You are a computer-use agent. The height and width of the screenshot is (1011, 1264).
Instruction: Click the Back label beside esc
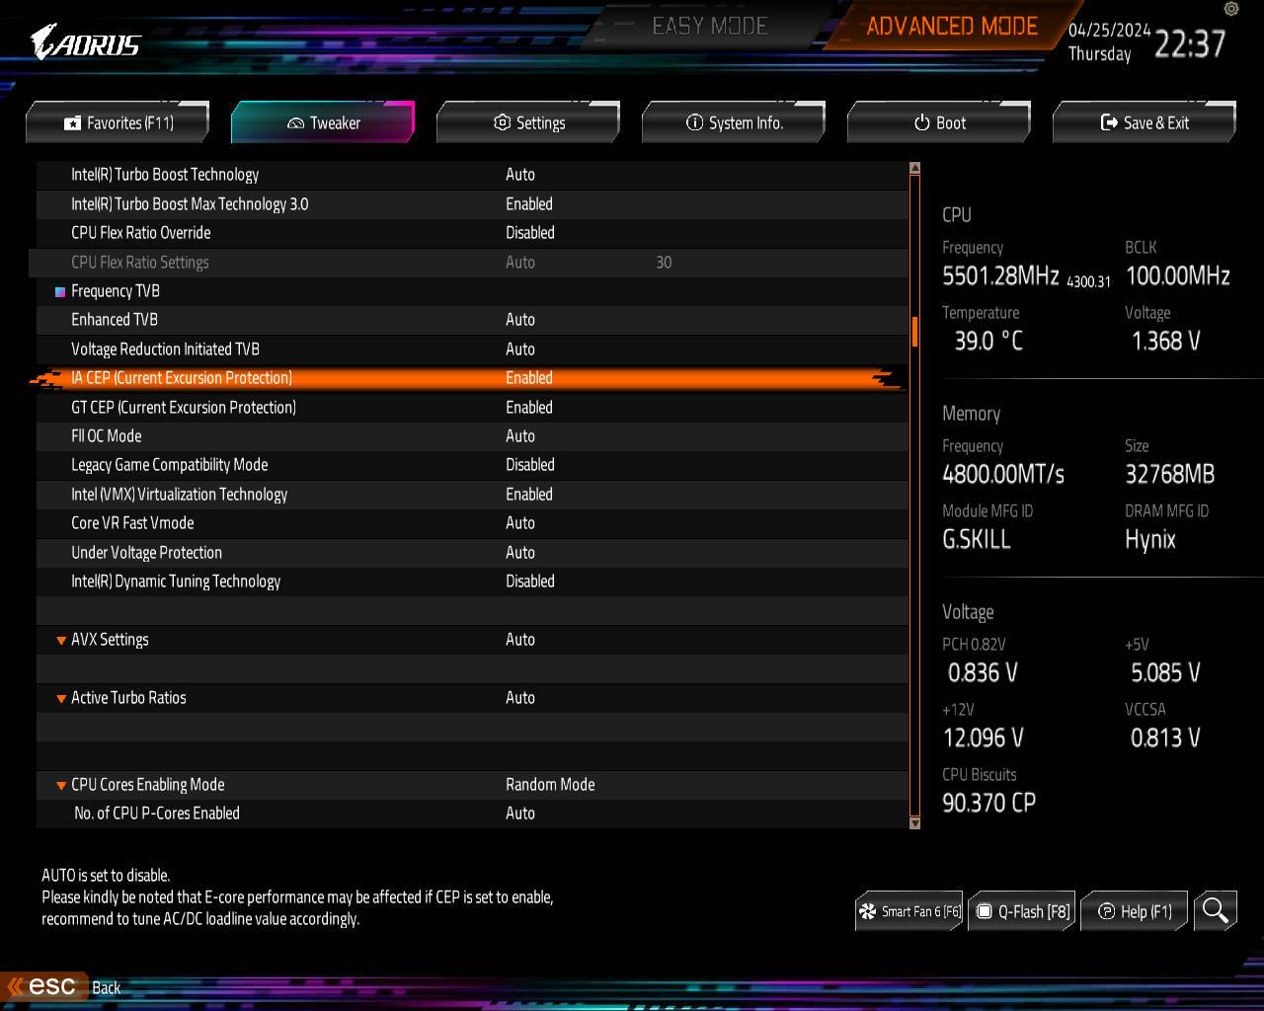[x=106, y=987]
